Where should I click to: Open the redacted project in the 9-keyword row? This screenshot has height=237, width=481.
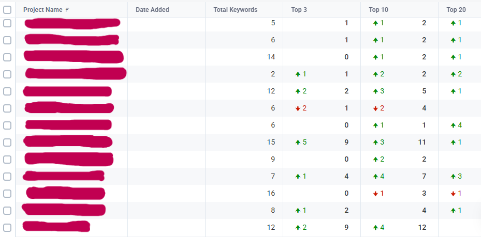(69, 160)
